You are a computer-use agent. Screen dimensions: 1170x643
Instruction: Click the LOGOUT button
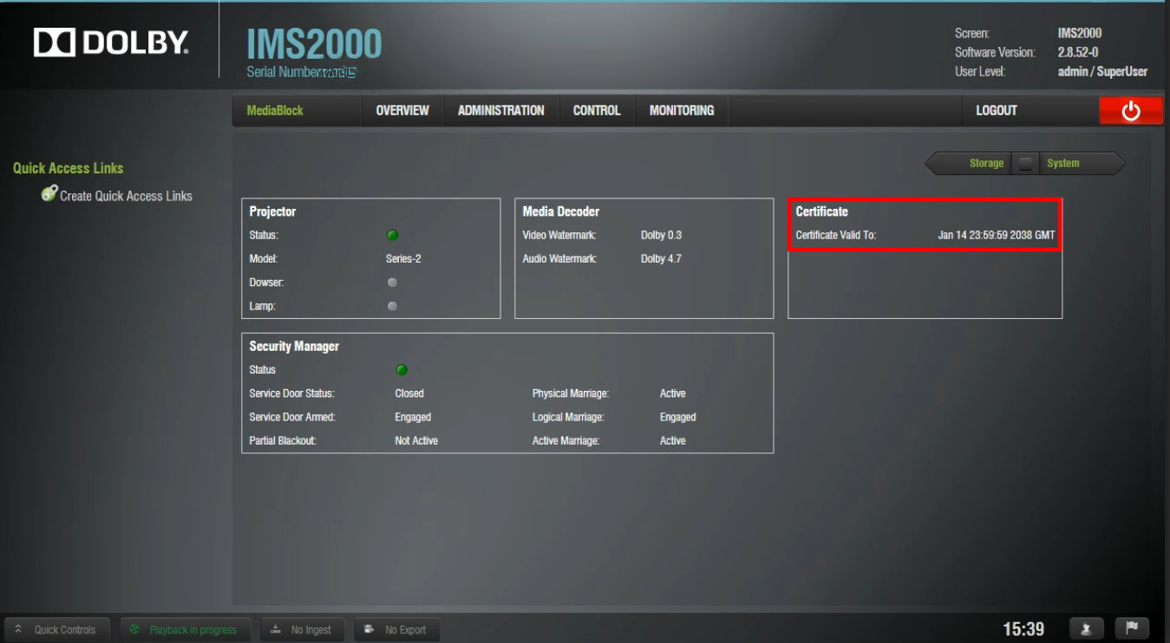pos(996,111)
